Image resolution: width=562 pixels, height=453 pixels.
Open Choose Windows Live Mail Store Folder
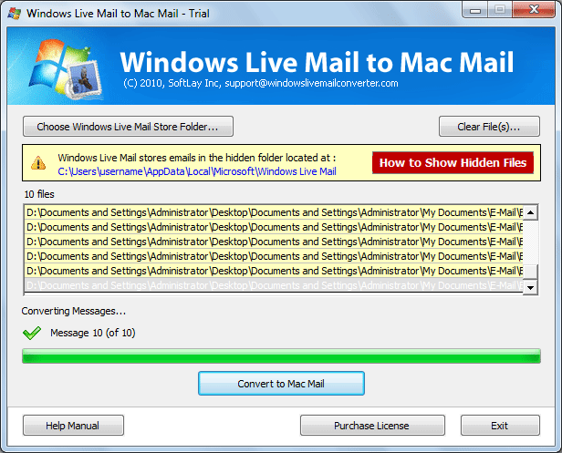pyautogui.click(x=128, y=126)
